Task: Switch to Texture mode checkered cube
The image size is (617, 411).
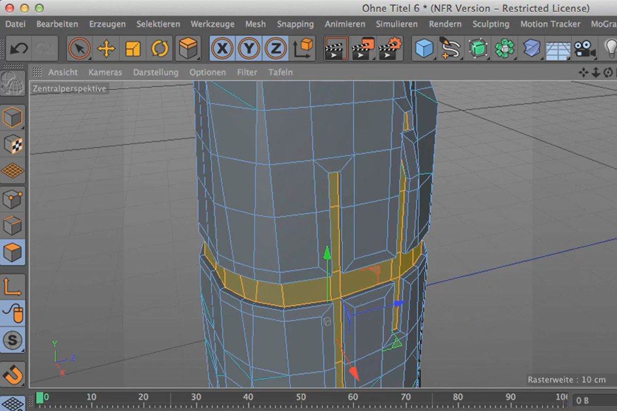Action: tap(13, 144)
